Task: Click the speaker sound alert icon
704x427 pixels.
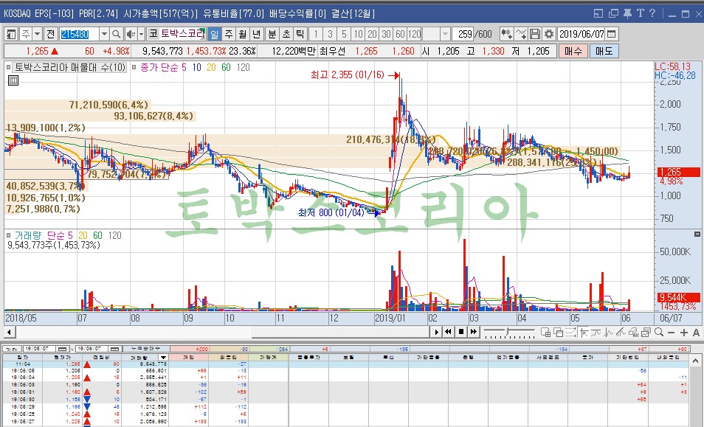Action: (x=131, y=34)
